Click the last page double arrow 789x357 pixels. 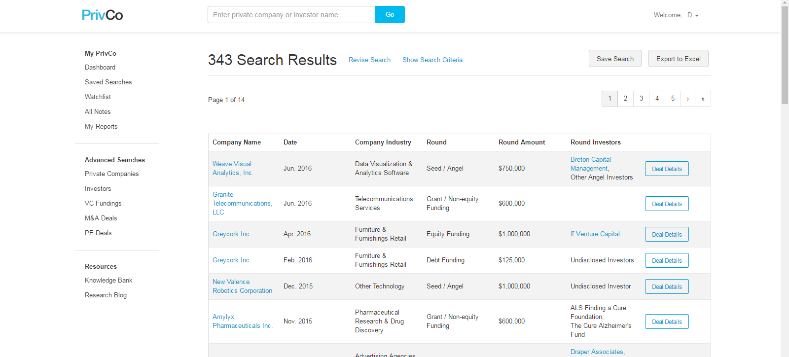coord(703,99)
